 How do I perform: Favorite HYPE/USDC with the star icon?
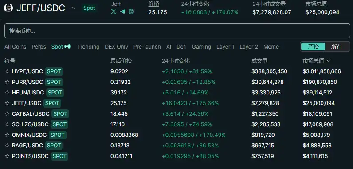click(7, 71)
